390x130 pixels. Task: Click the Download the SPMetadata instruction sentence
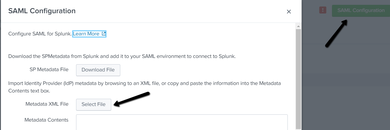[122, 56]
